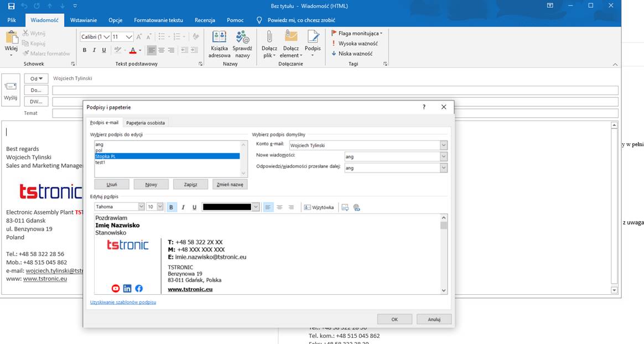Toggle underline in the signature editor
Viewport: 644px width, 344px height.
click(194, 207)
